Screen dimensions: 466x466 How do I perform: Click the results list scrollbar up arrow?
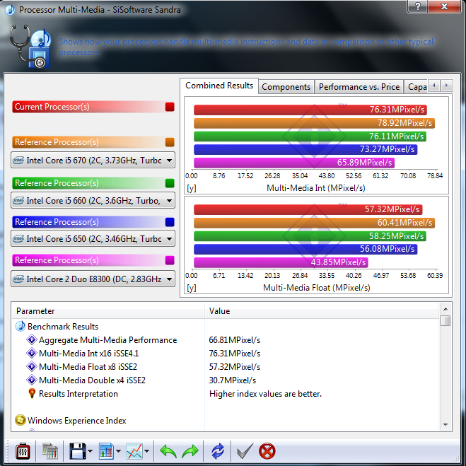click(x=445, y=309)
